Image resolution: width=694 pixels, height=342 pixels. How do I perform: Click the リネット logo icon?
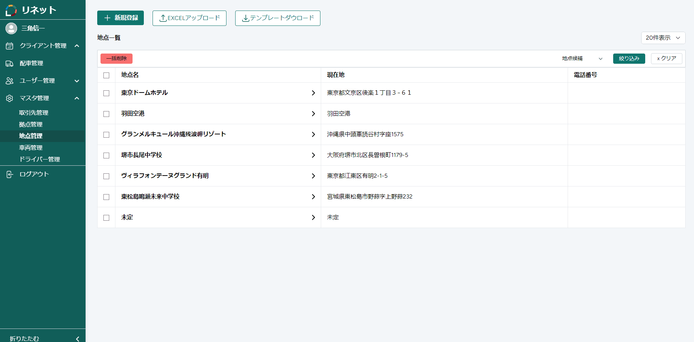pyautogui.click(x=11, y=10)
